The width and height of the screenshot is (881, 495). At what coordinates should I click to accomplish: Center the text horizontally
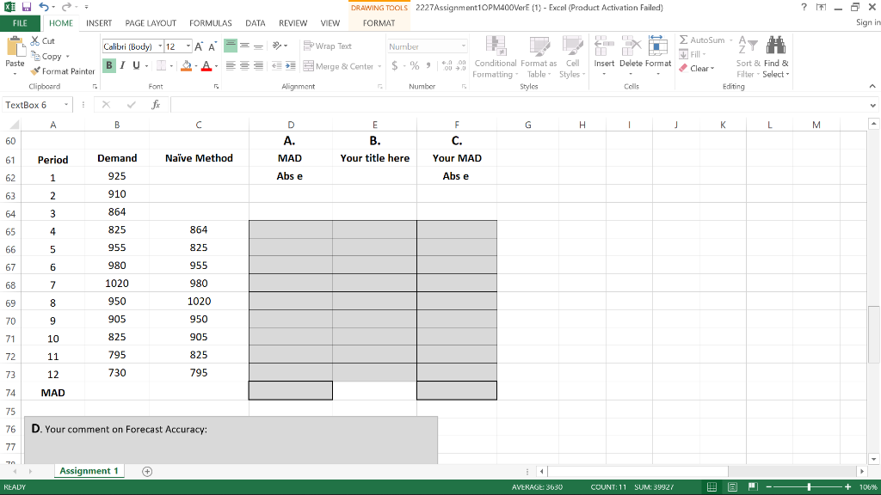(x=244, y=65)
